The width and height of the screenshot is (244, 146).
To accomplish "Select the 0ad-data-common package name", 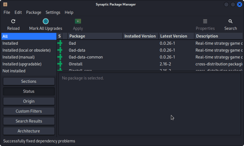I will tap(86, 57).
